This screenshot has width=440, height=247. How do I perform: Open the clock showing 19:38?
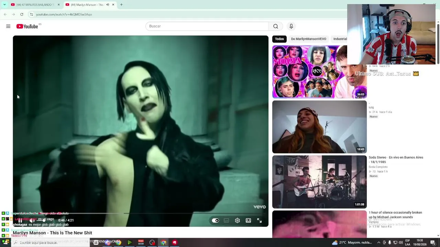pos(420,243)
